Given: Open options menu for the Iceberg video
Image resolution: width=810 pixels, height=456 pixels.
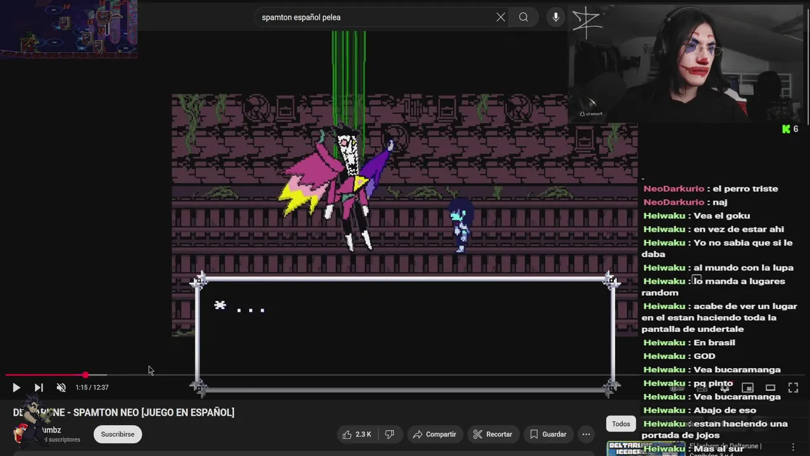Looking at the screenshot, I should [x=794, y=447].
